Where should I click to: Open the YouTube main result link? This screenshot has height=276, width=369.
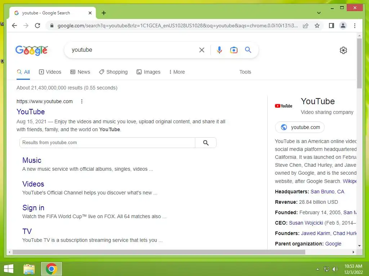coord(31,112)
